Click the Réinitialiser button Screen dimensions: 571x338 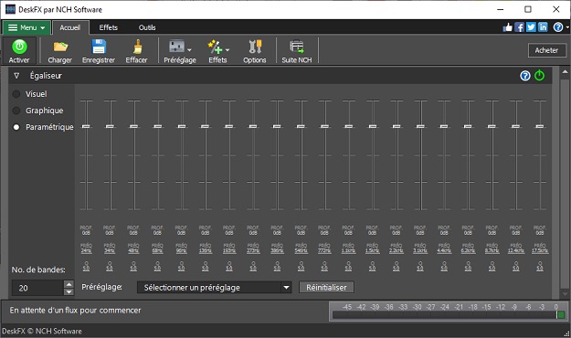pyautogui.click(x=326, y=288)
